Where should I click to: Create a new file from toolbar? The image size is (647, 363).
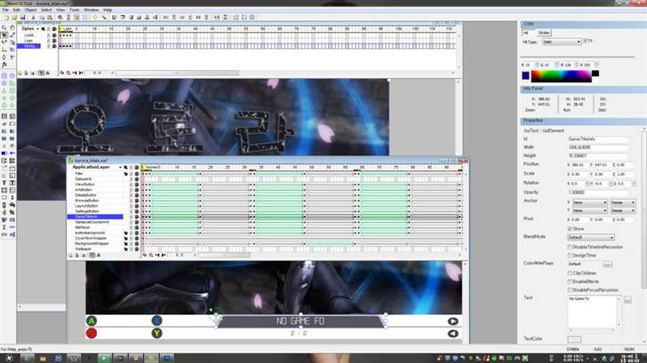5,17
